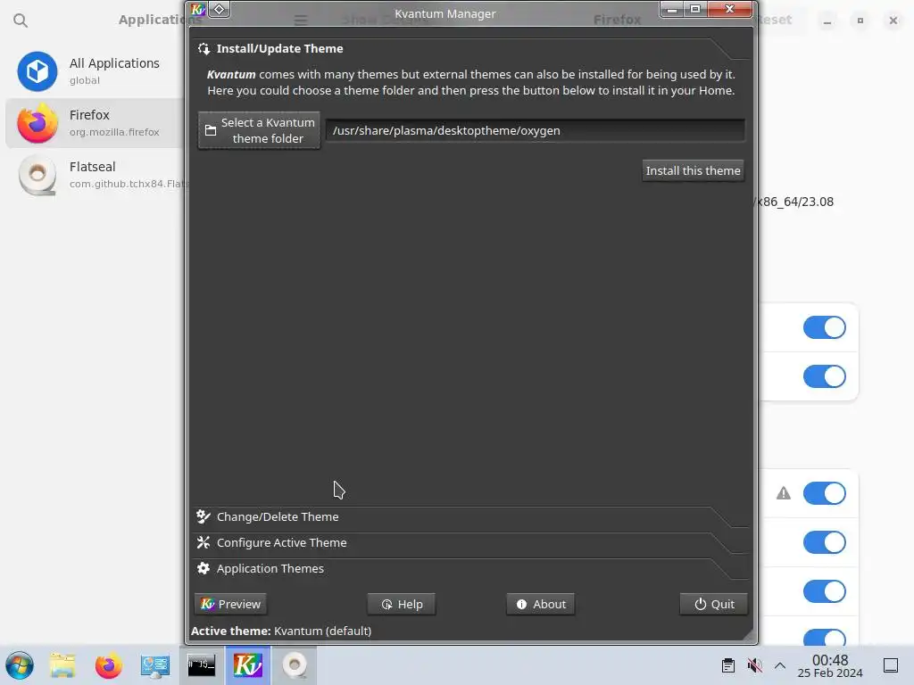Click the Flatseal roll icon in sidebar

[37, 175]
